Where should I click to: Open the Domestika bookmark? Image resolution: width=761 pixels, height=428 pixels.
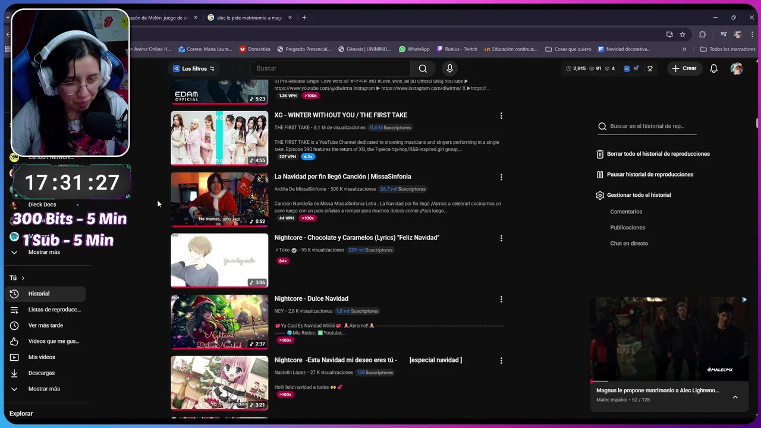tap(255, 49)
